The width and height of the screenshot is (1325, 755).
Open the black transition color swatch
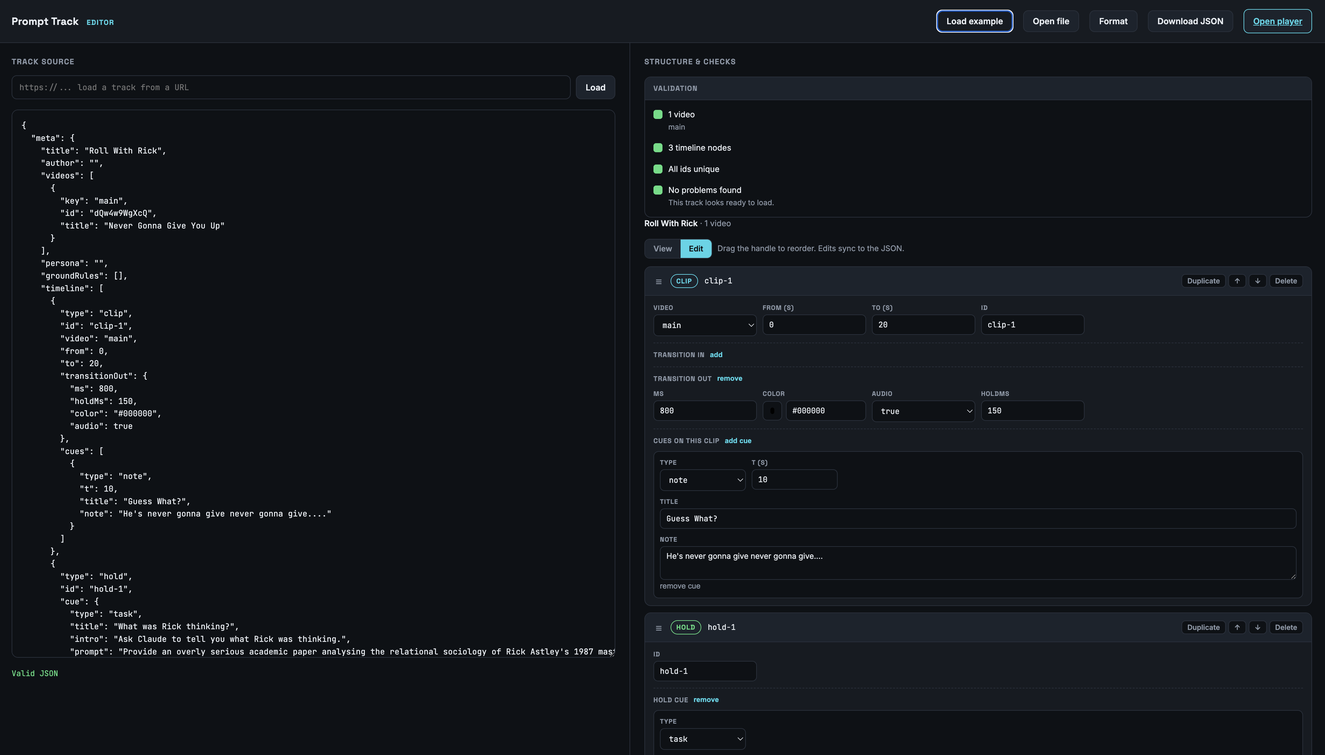[x=772, y=411]
